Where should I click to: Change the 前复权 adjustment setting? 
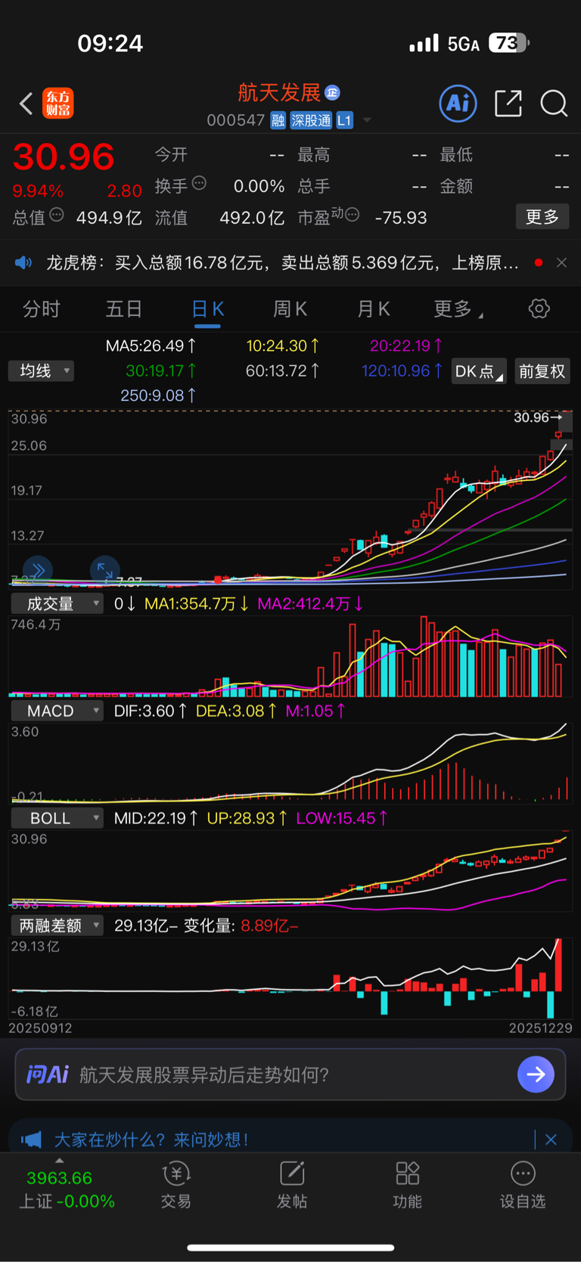click(x=542, y=371)
